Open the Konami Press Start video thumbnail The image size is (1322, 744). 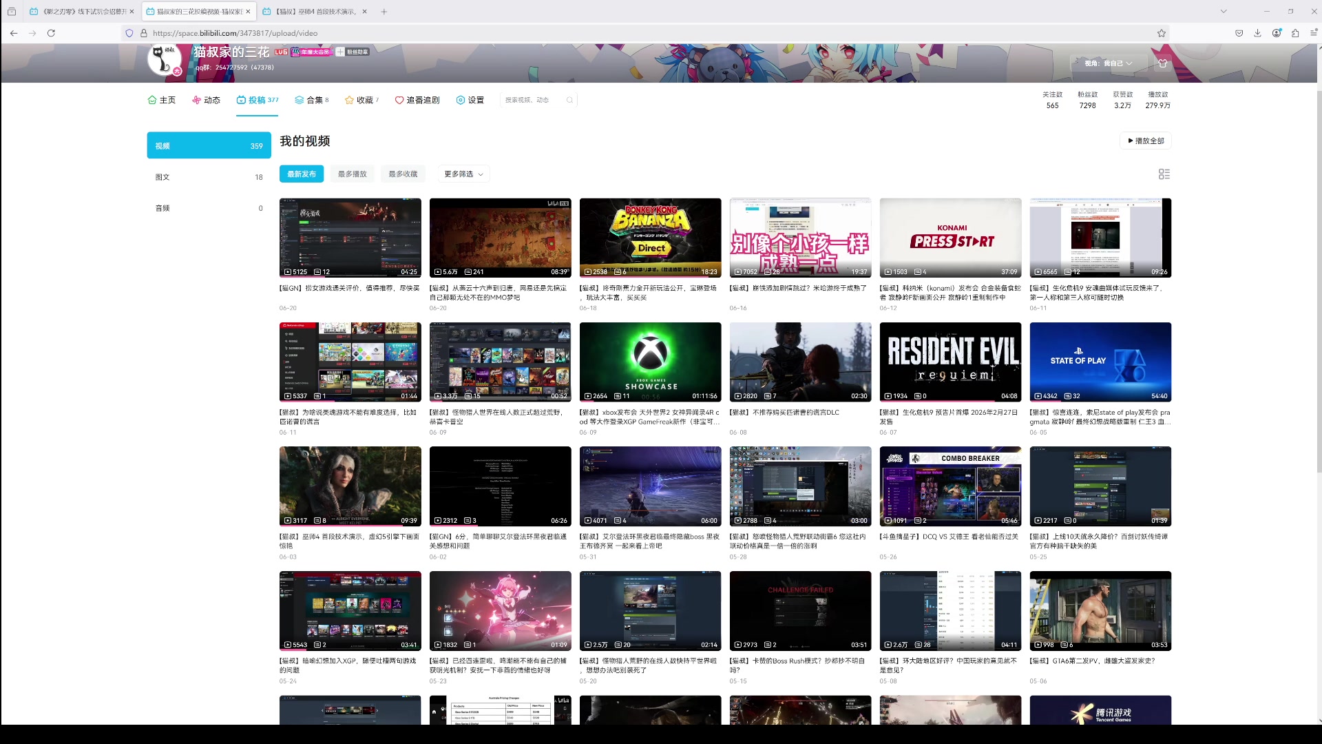pyautogui.click(x=951, y=238)
